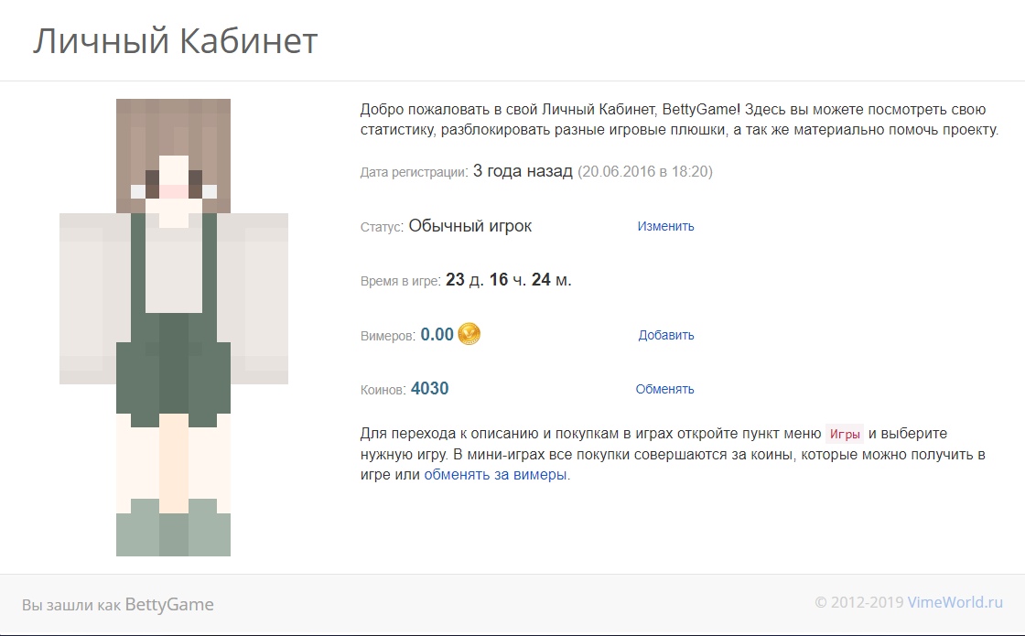Click the Изменить status link
The width and height of the screenshot is (1025, 636).
point(665,226)
